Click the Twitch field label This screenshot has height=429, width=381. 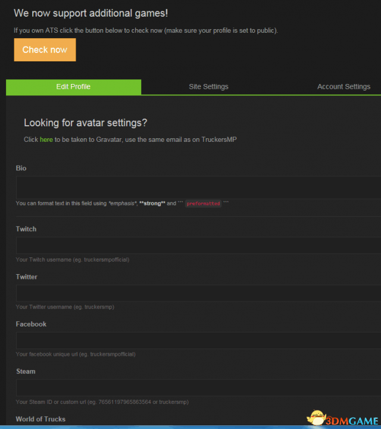26,229
